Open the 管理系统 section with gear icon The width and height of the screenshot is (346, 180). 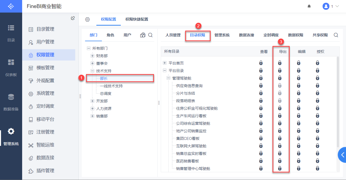11,137
